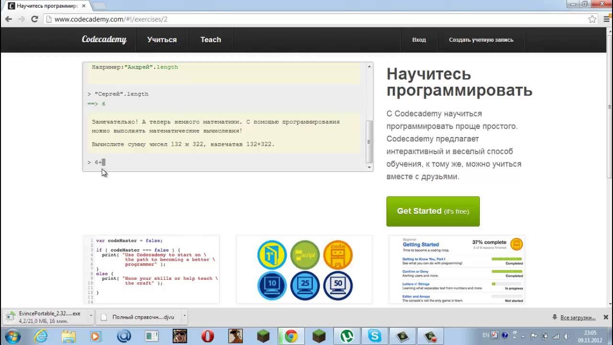This screenshot has width=613, height=345.
Task: Open the uTorrent taskbar icon
Action: [x=346, y=336]
